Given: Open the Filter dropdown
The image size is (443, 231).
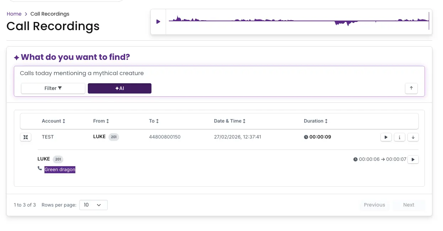Looking at the screenshot, I should click(x=53, y=88).
